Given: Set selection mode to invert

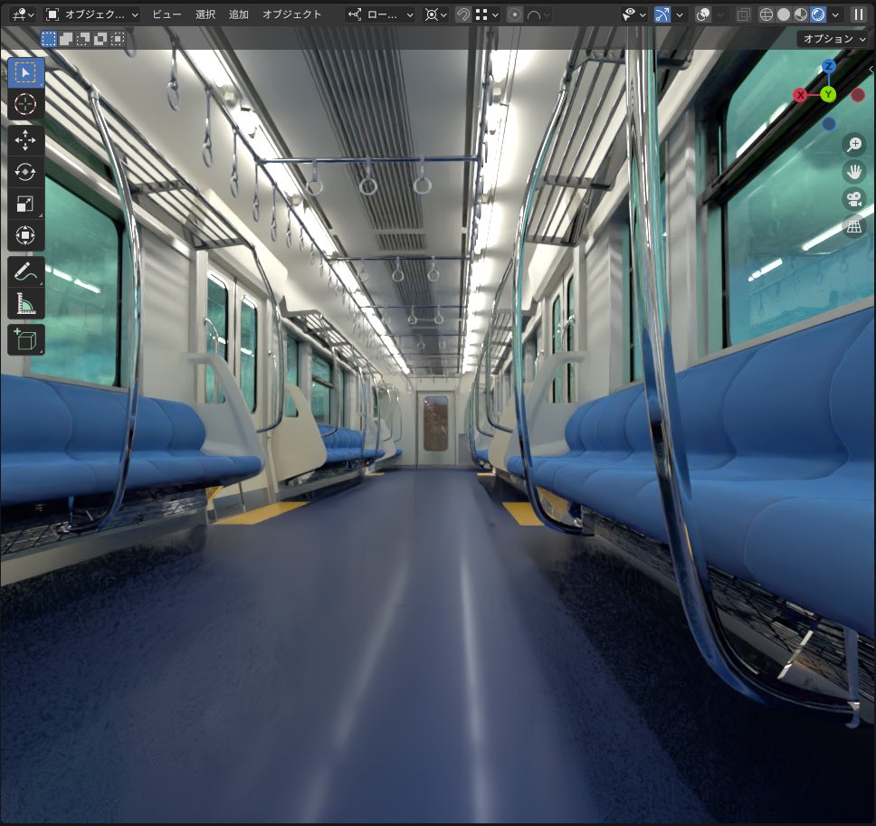Looking at the screenshot, I should click(x=100, y=39).
